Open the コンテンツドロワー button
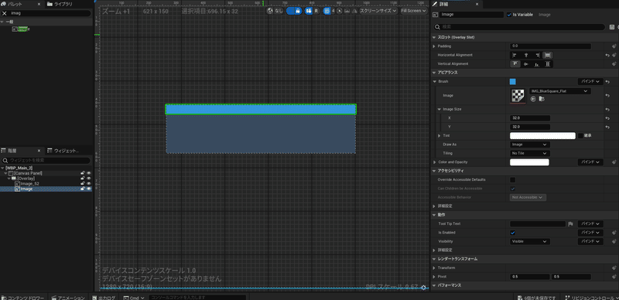 tap(23, 298)
